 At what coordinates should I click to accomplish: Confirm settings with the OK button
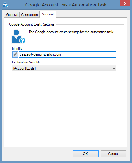click(86, 153)
